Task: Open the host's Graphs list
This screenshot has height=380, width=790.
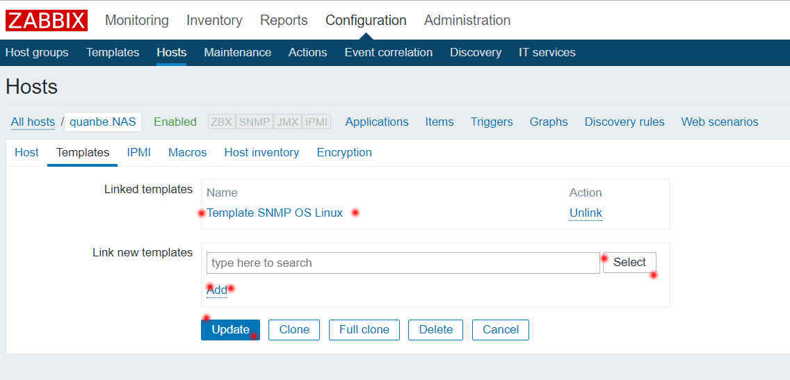Action: [x=549, y=122]
